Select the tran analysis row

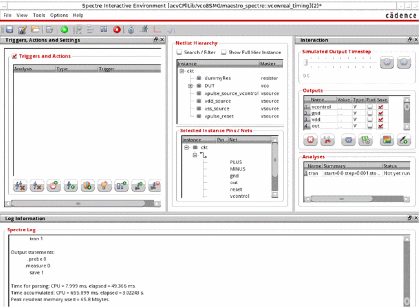click(357, 173)
